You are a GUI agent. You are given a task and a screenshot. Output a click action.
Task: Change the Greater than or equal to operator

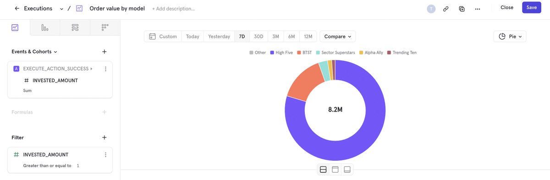pos(47,166)
